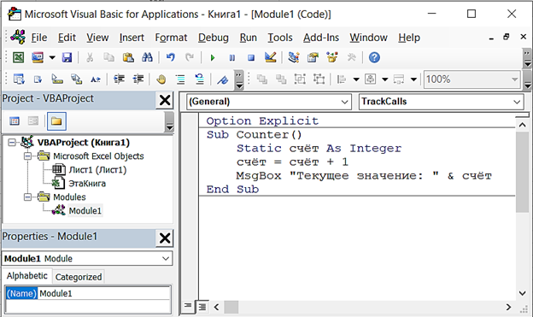Open Help with the question mark icon
The image size is (533, 317).
(374, 57)
